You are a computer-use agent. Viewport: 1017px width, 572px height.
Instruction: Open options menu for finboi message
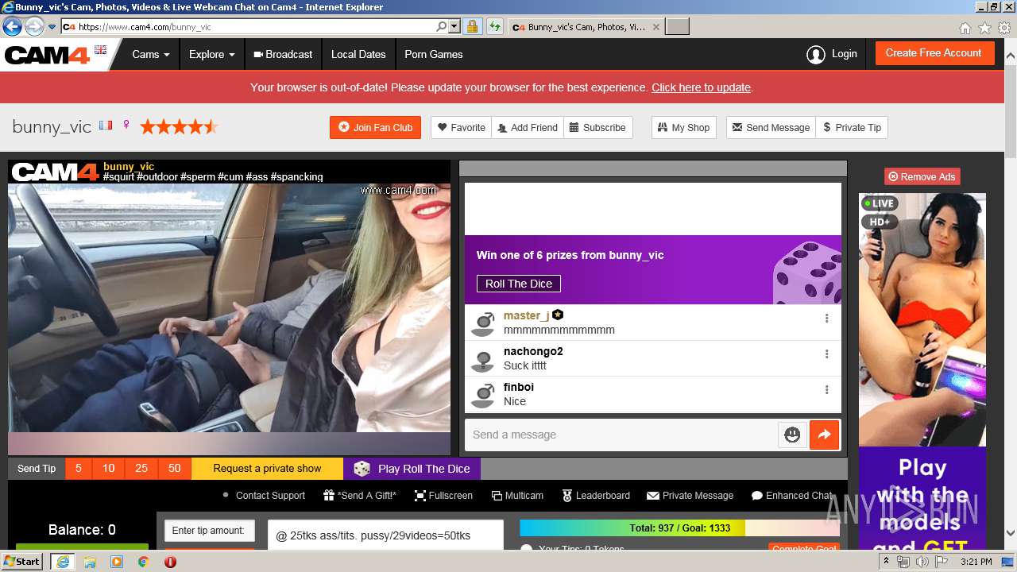point(826,389)
